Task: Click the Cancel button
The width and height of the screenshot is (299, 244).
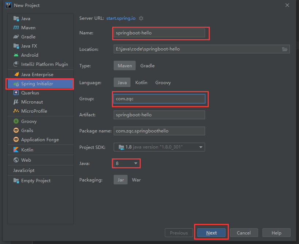Action: [244, 233]
